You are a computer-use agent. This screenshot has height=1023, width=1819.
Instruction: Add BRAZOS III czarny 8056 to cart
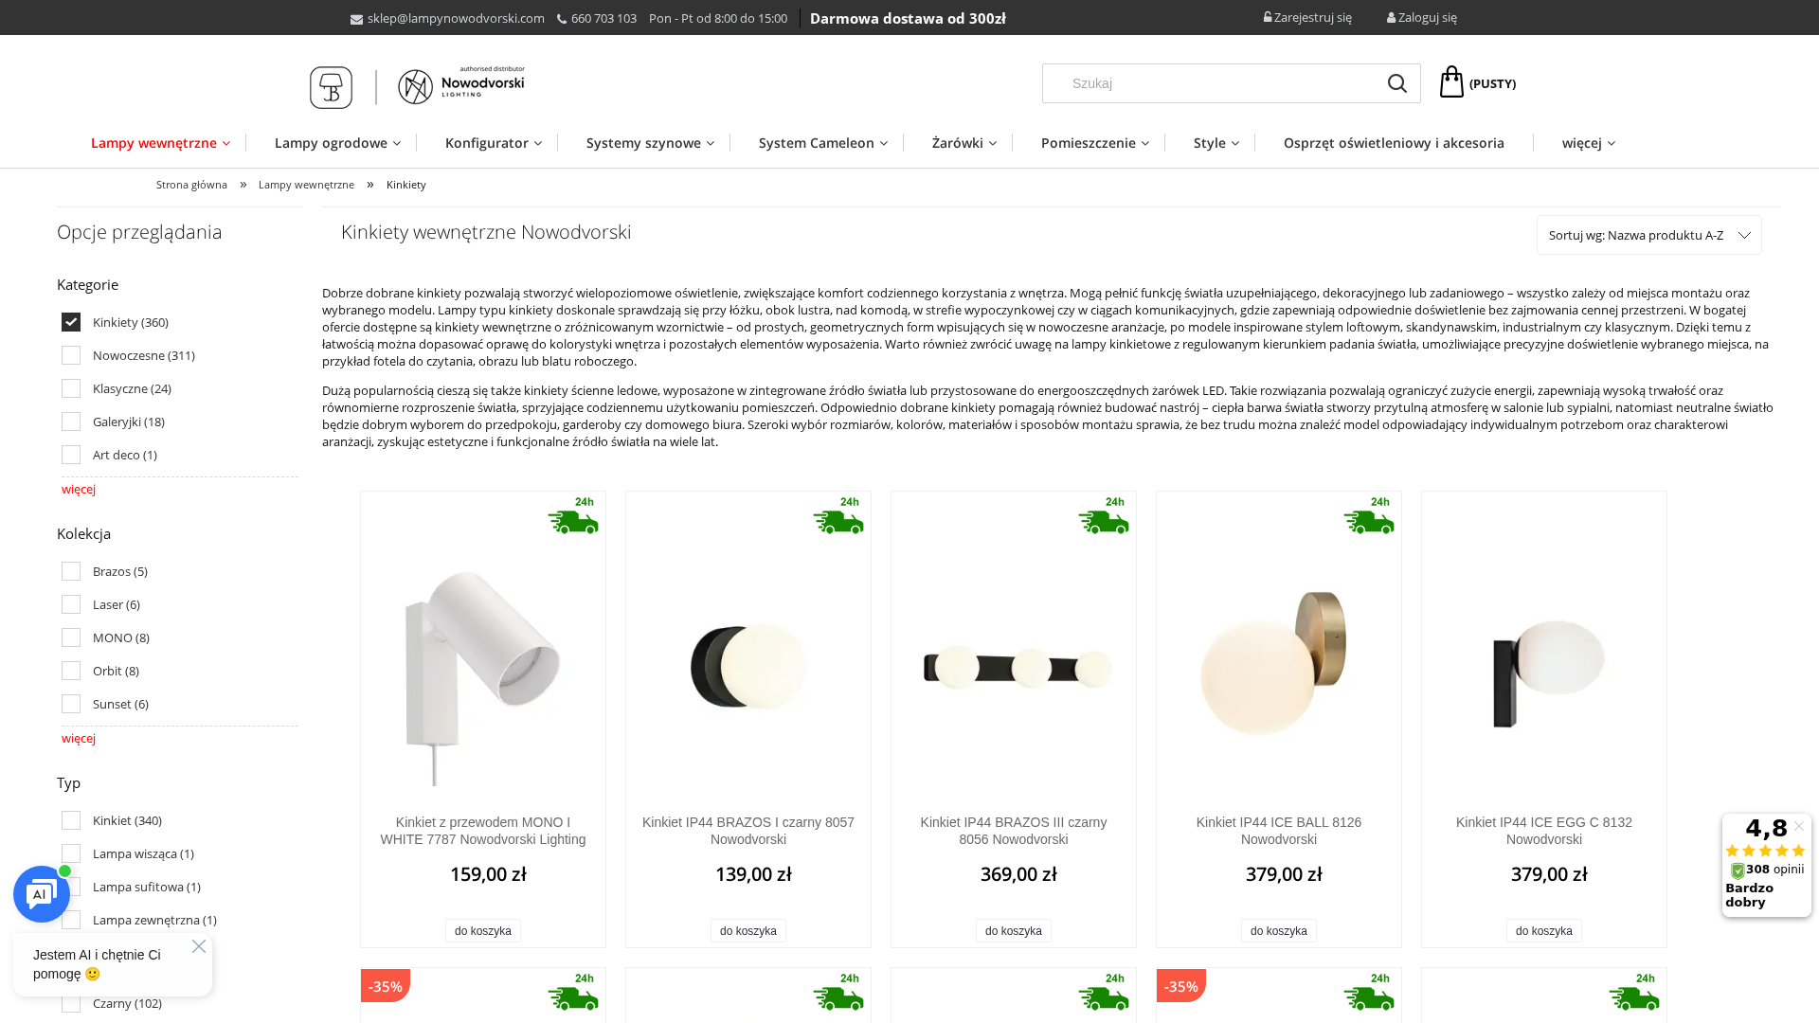click(x=1014, y=931)
